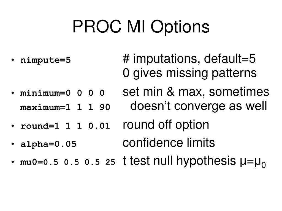Click '0 gives missing patterns' text
This screenshot has height=211, width=282.
pos(189,73)
